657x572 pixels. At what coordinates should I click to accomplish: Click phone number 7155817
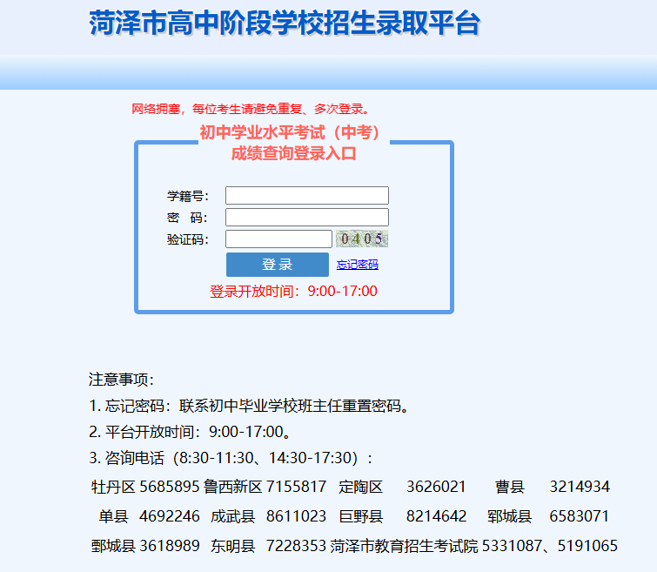tap(296, 487)
